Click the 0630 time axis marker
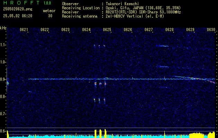The width and height of the screenshot is (218, 138). point(211,29)
